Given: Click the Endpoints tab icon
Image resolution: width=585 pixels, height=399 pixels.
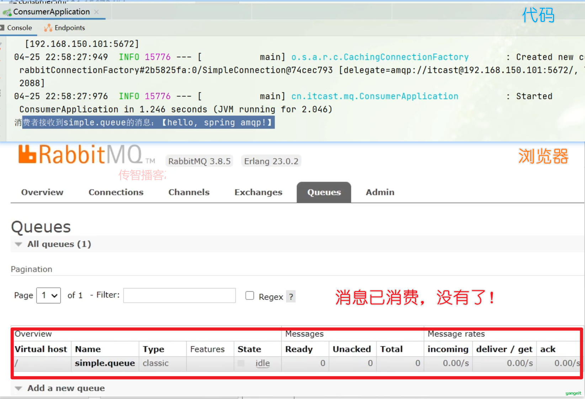Looking at the screenshot, I should pos(48,28).
